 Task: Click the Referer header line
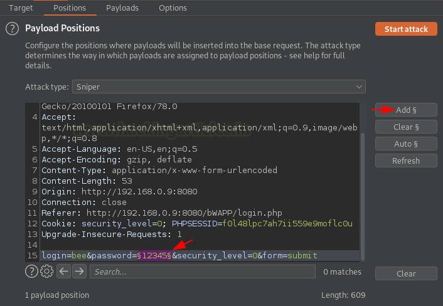162,213
